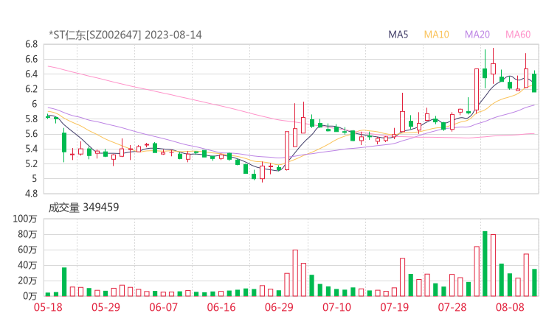Click the 6.8 price axis label

(31, 44)
